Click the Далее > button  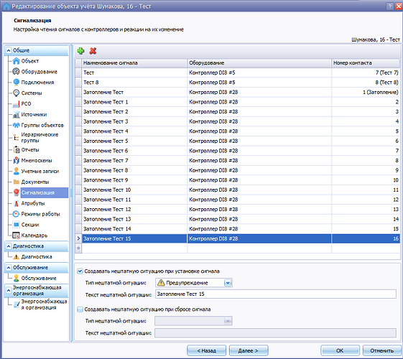tap(249, 350)
